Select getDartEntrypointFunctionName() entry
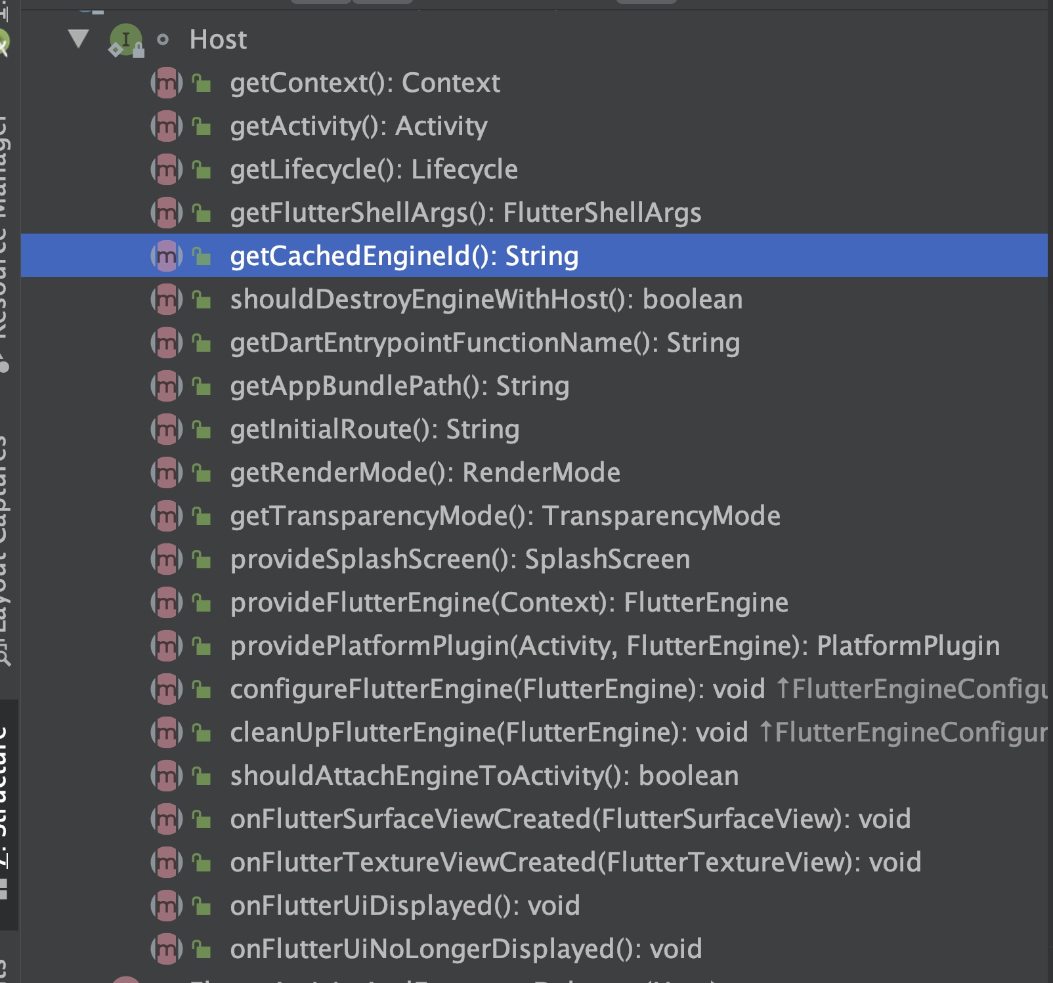The image size is (1053, 983). pyautogui.click(x=484, y=343)
